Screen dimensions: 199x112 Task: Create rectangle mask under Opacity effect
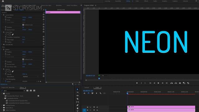click(x=10, y=72)
